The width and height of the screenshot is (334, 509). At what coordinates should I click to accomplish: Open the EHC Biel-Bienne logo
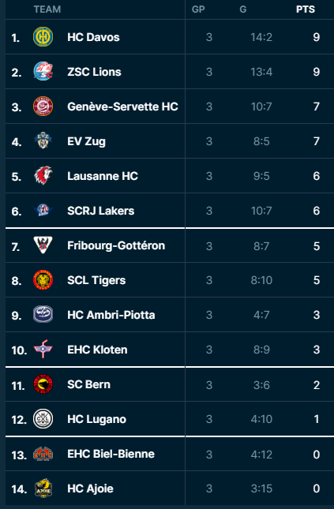[43, 454]
